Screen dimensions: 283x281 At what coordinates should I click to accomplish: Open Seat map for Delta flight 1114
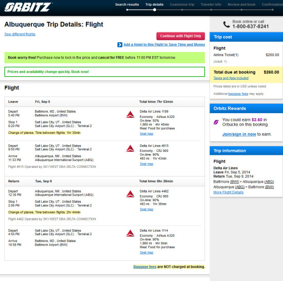pyautogui.click(x=146, y=253)
